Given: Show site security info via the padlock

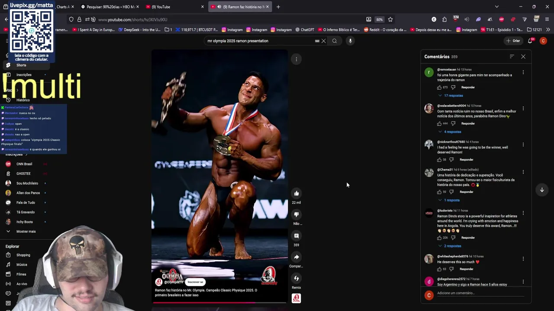Looking at the screenshot, I should tap(79, 19).
